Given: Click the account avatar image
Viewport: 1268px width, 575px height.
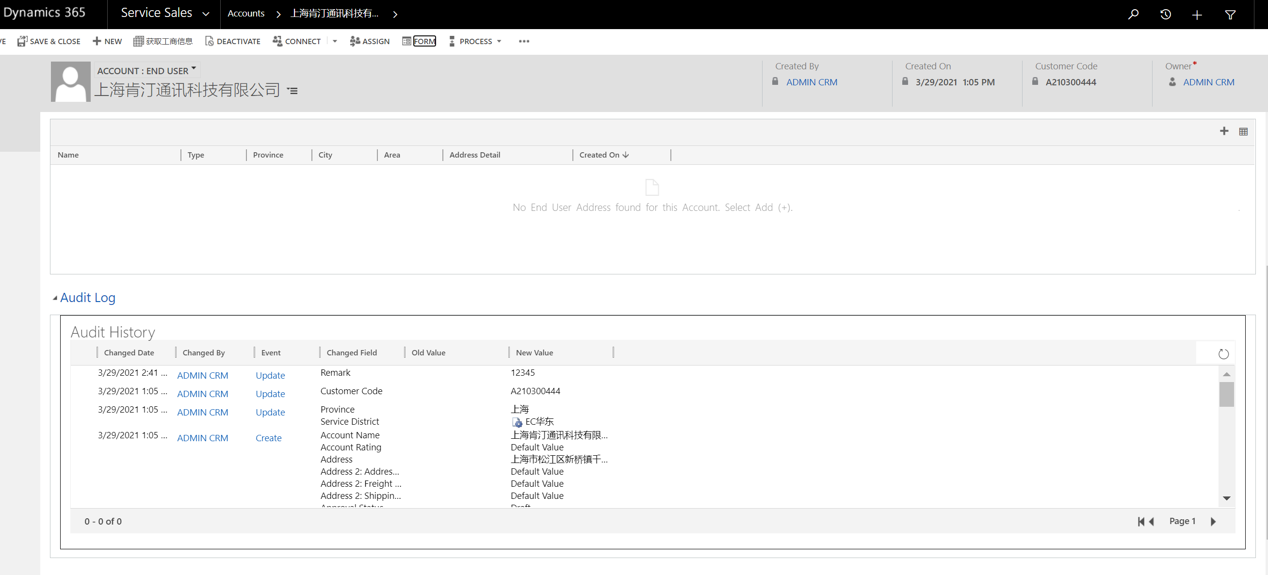Looking at the screenshot, I should pyautogui.click(x=70, y=81).
